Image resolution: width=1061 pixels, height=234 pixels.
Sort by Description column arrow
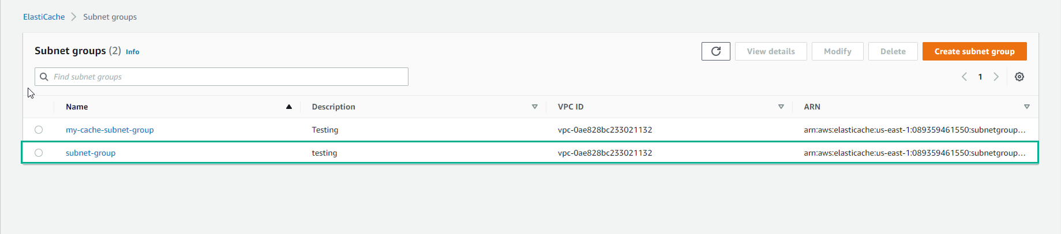pos(535,107)
